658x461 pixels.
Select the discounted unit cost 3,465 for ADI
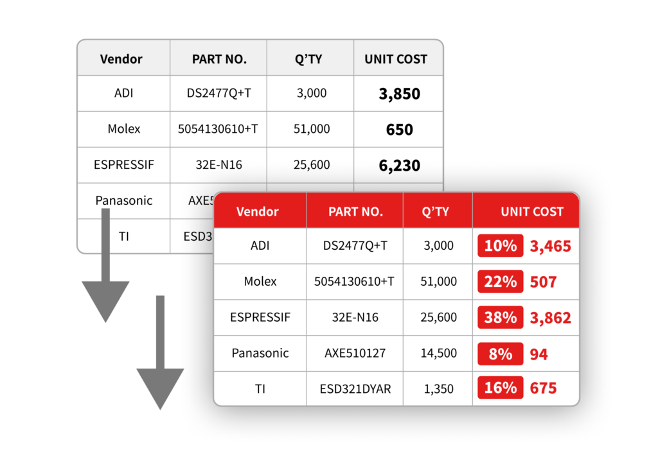tap(550, 246)
